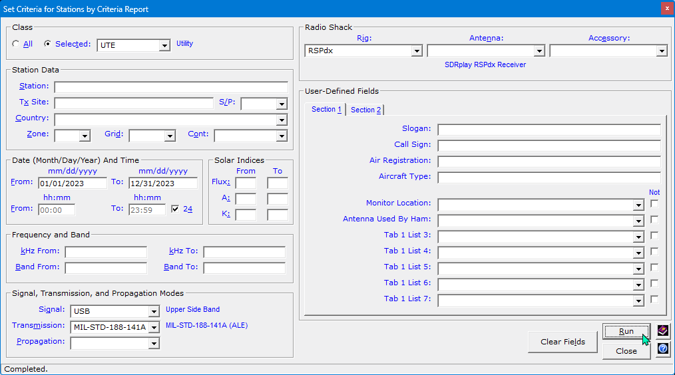Click the blue question mark help icon

(662, 348)
